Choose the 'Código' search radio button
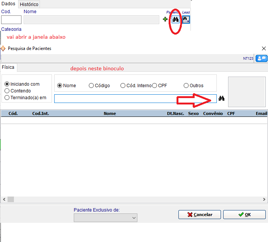 tap(91, 86)
